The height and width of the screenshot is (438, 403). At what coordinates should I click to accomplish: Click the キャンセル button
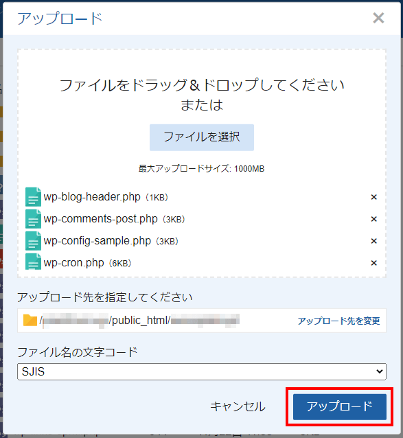pos(238,406)
